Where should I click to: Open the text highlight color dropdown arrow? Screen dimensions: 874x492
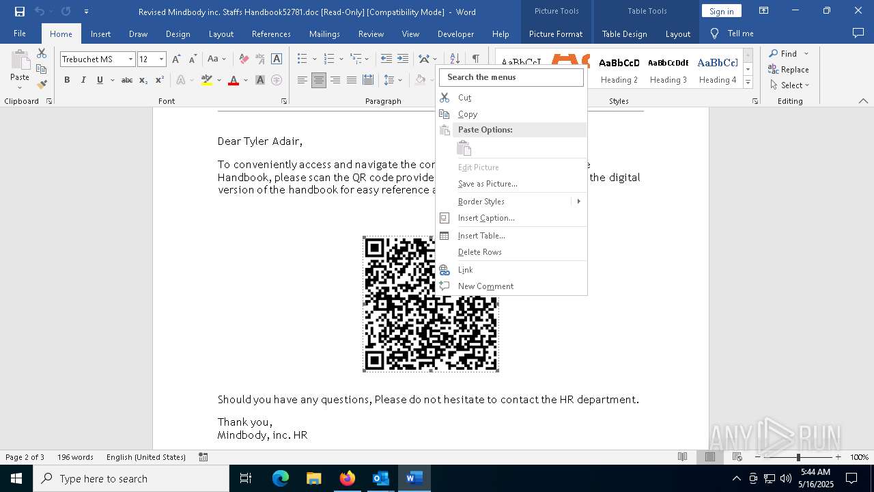[x=218, y=80]
